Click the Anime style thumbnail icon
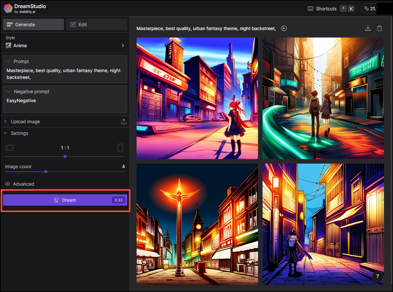This screenshot has width=393, height=292. 8,46
